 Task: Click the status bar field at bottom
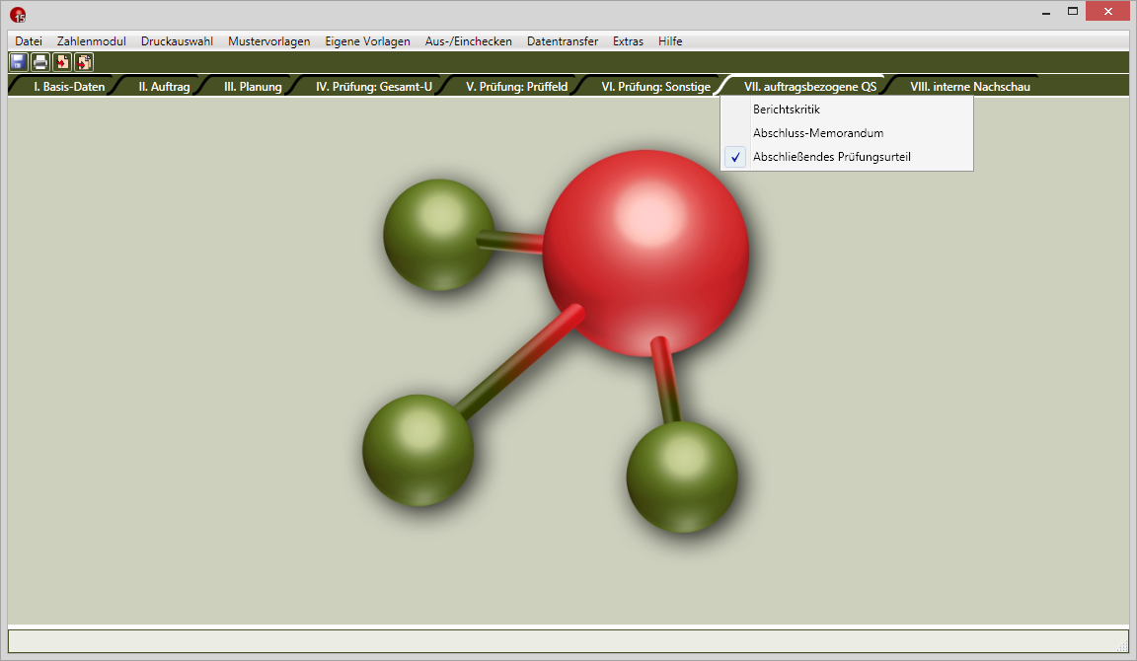point(563,641)
